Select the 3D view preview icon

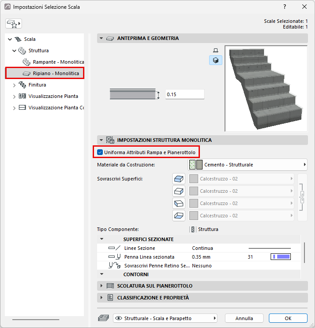pyautogui.click(x=216, y=61)
